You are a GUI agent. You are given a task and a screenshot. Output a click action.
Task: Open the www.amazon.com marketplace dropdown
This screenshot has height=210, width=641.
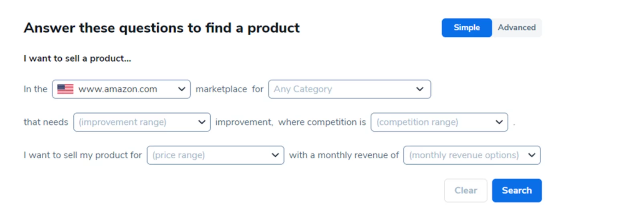121,89
